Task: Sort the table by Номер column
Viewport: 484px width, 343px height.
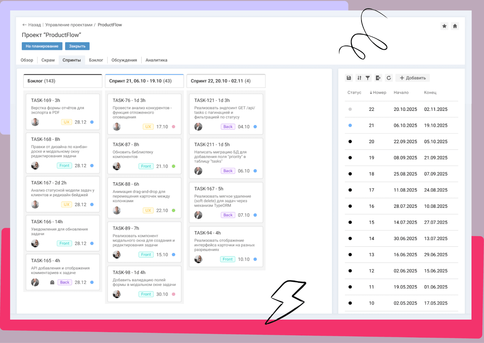Action: coord(378,92)
